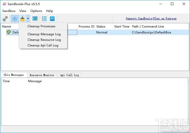
Task: Toggle the blue list logging toolbar icon
Action: [x=44, y=19]
